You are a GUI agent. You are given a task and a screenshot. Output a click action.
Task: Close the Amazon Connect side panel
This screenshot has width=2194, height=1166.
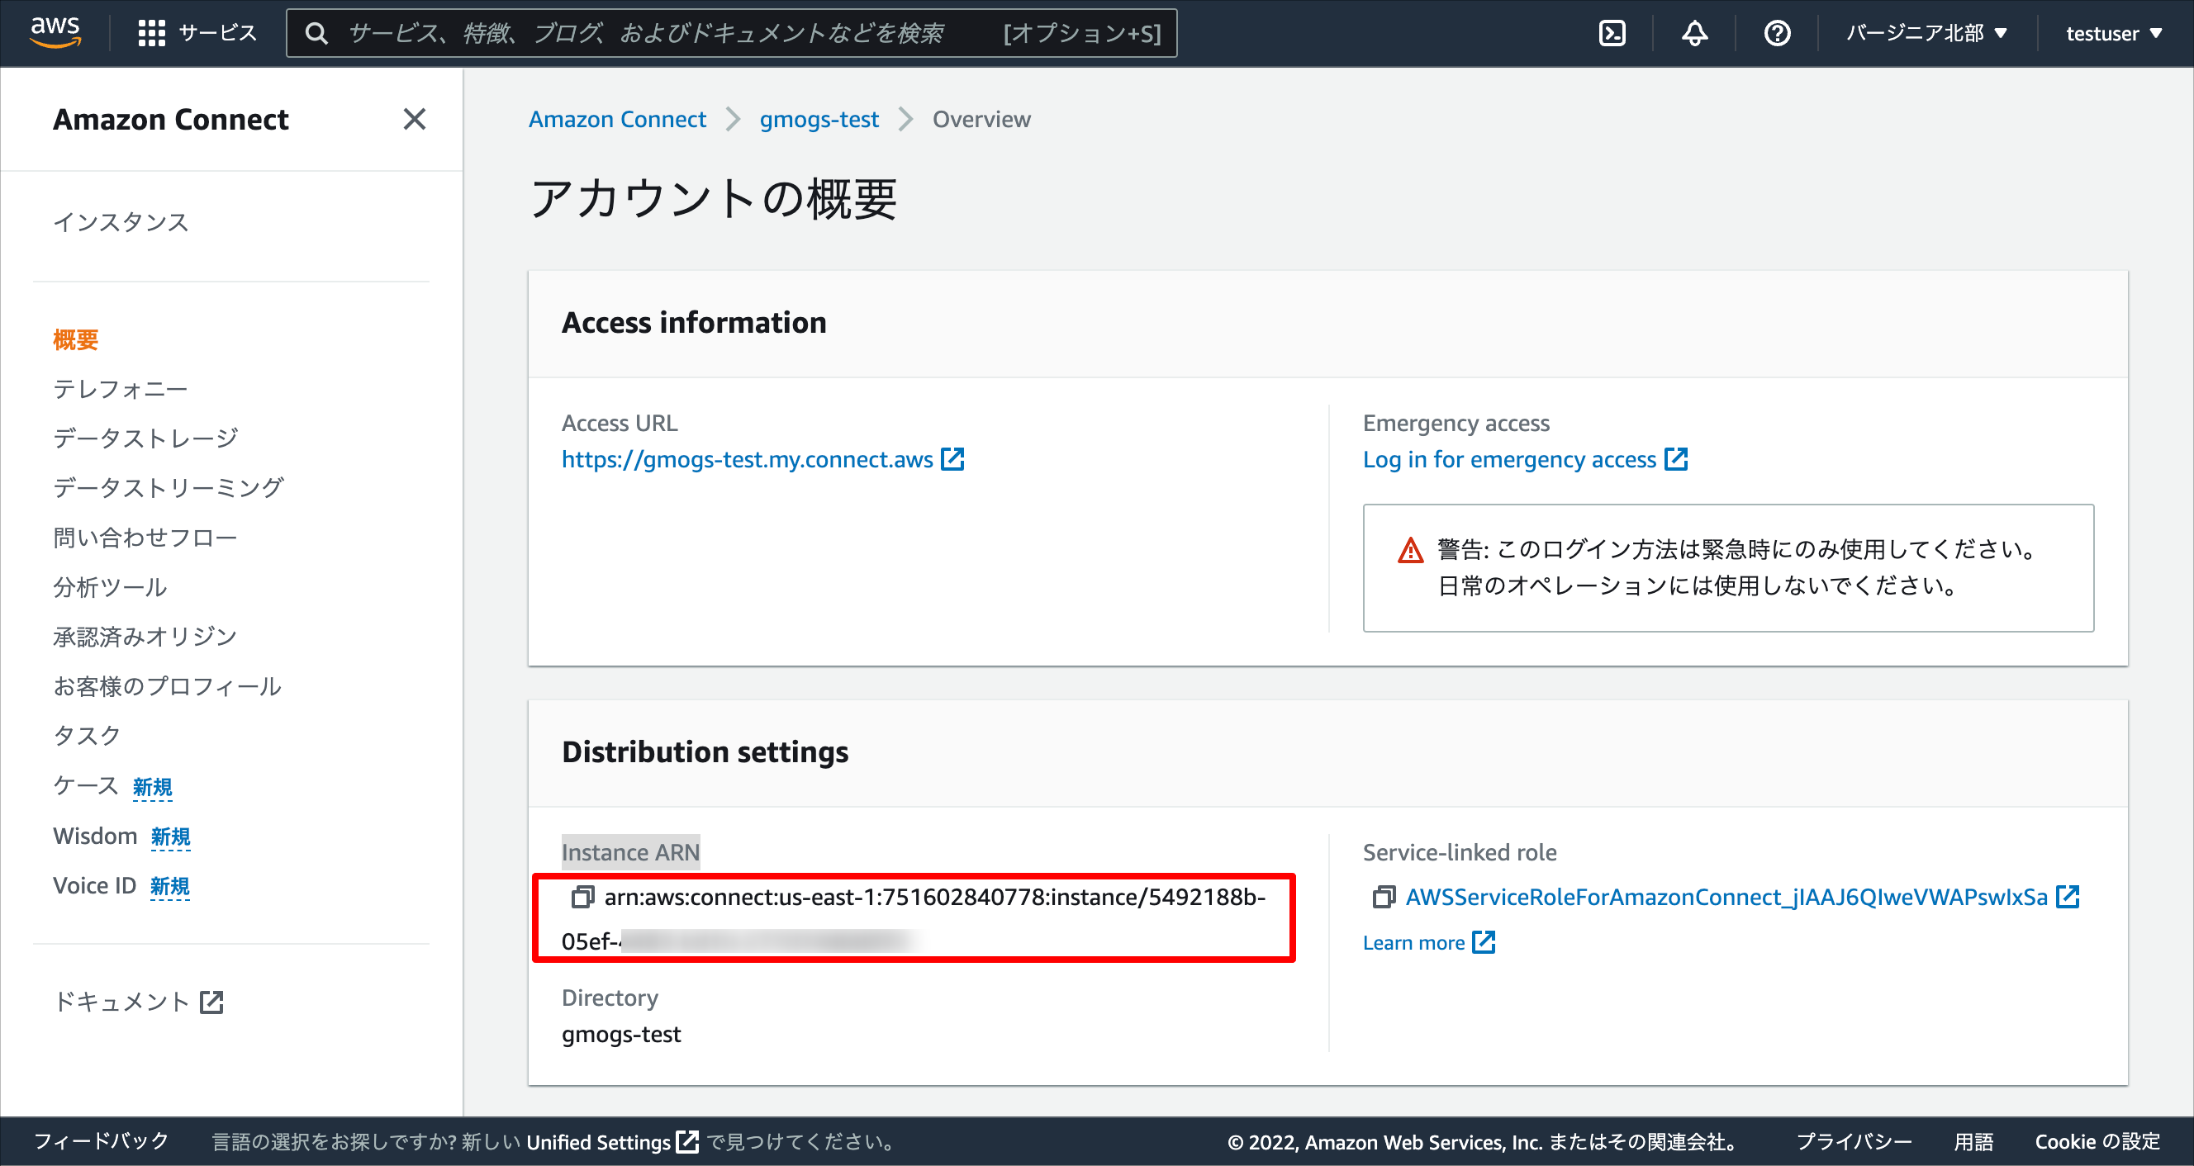414,119
